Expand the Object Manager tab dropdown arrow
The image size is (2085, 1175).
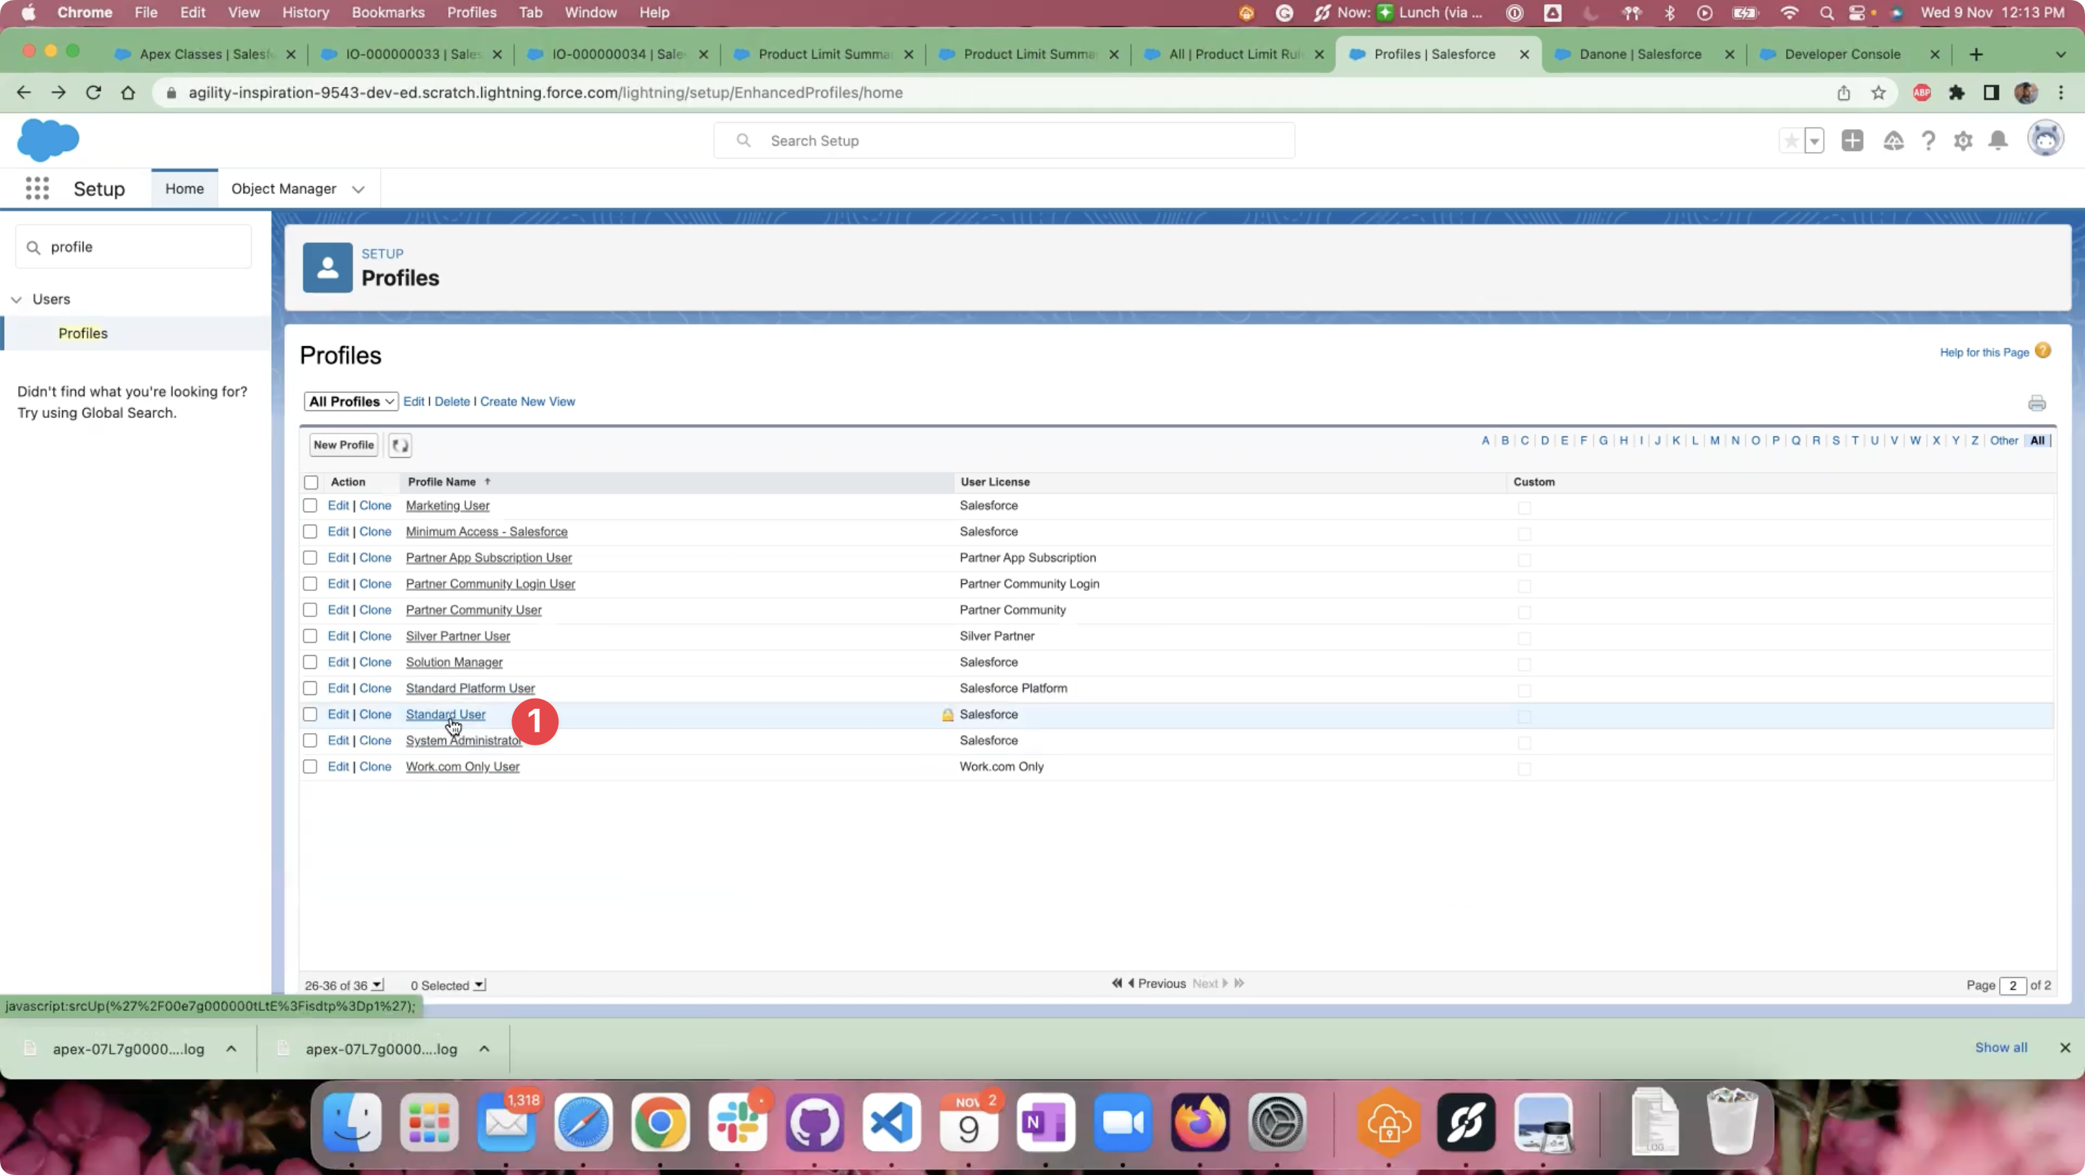pos(358,190)
